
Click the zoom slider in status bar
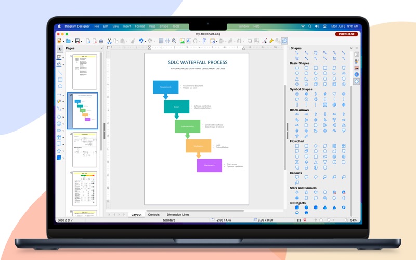point(333,220)
